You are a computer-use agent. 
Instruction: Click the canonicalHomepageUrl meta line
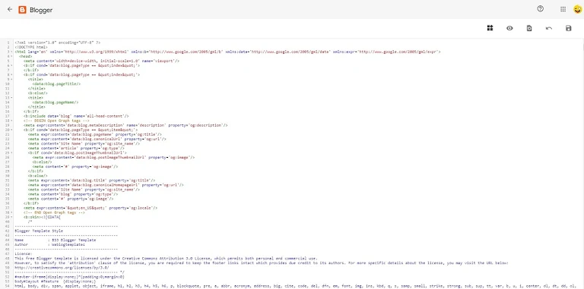(x=106, y=184)
